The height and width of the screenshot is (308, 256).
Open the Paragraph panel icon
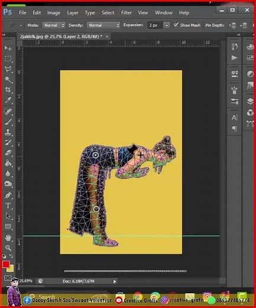point(234,129)
